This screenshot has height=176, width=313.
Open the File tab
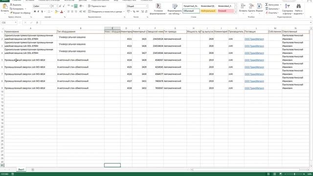point(4,0)
